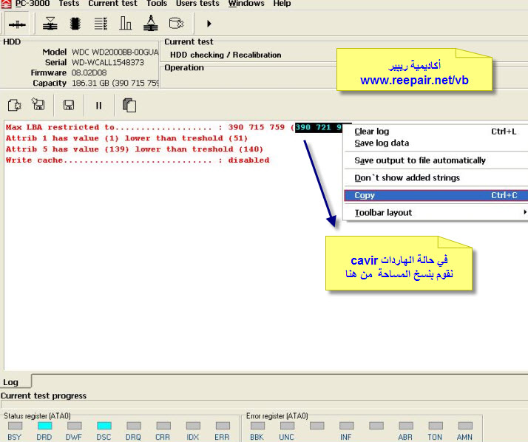The image size is (528, 442).
Task: Open the Help menu
Action: (x=282, y=4)
